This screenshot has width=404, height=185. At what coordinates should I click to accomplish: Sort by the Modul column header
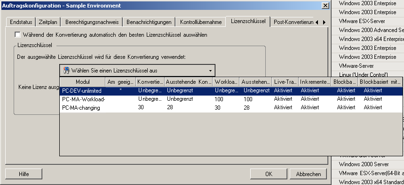tap(83, 82)
